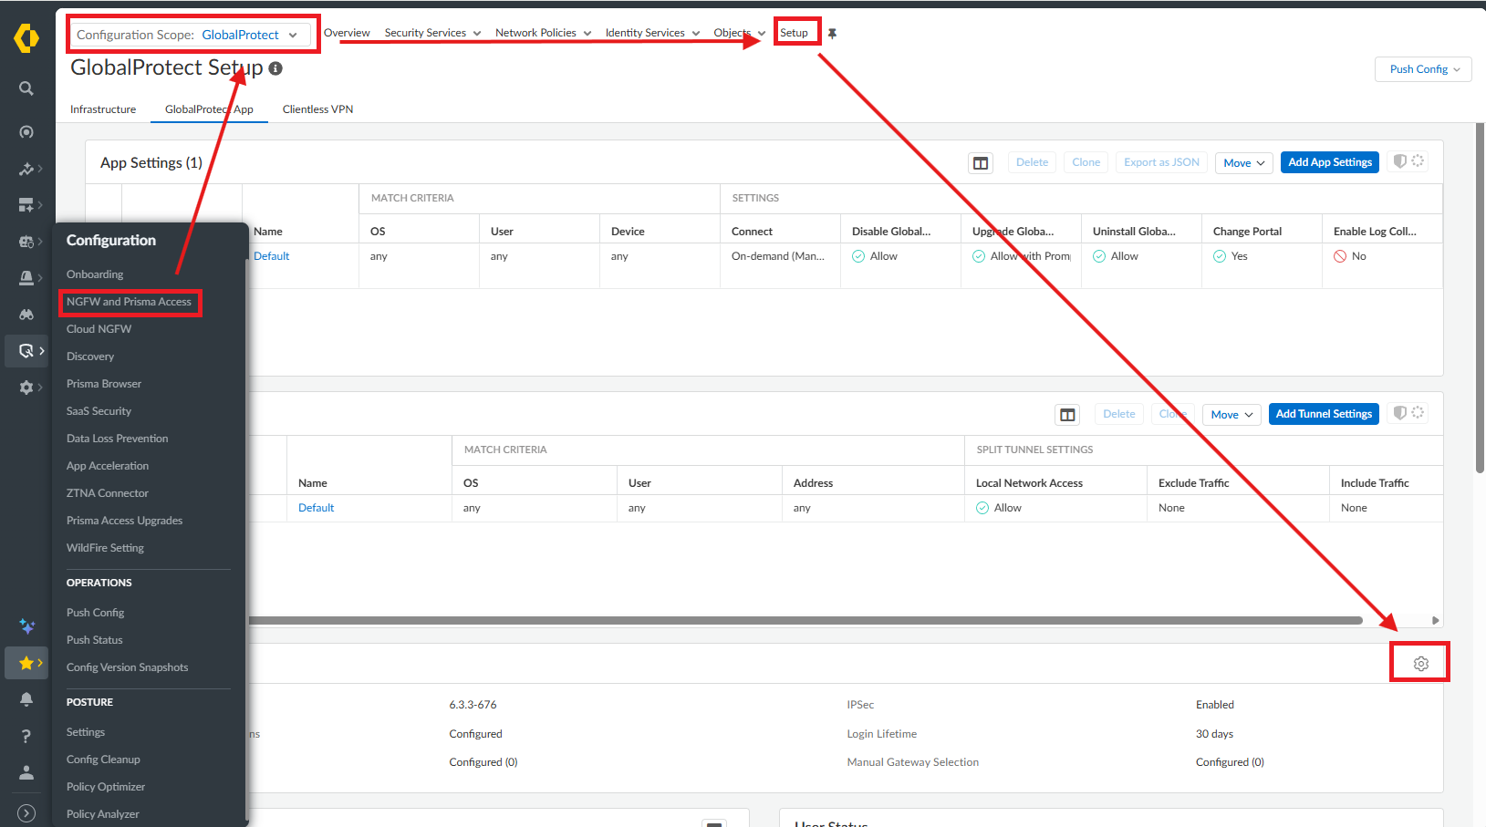Image resolution: width=1486 pixels, height=827 pixels.
Task: Click Delete in App Settings toolbar
Action: point(1032,162)
